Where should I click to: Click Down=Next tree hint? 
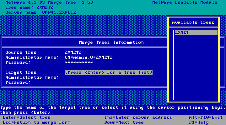point(124,122)
